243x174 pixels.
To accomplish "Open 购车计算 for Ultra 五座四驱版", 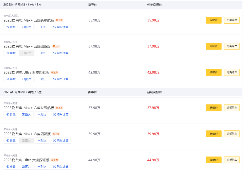I will point(60,79).
